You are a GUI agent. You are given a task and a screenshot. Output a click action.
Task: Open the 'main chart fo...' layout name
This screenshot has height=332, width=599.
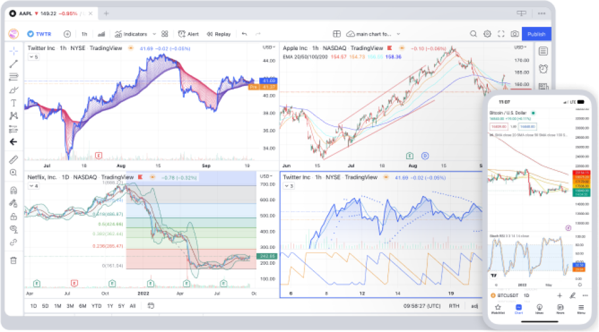click(x=369, y=34)
